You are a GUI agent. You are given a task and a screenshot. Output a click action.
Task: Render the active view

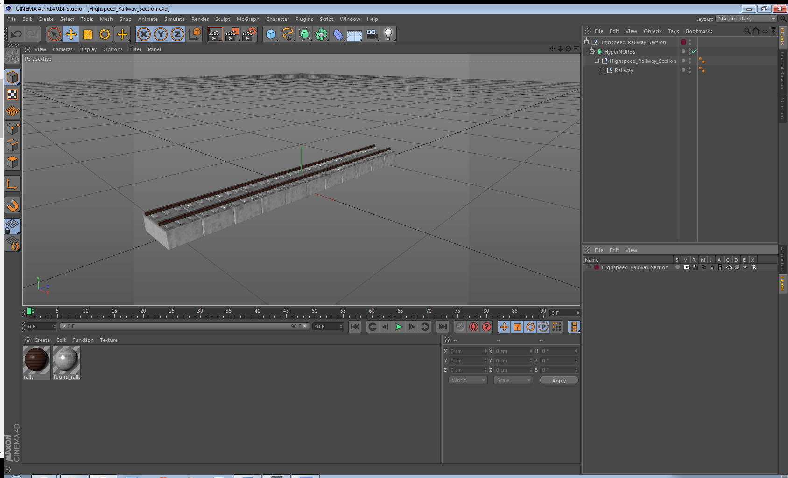(215, 34)
